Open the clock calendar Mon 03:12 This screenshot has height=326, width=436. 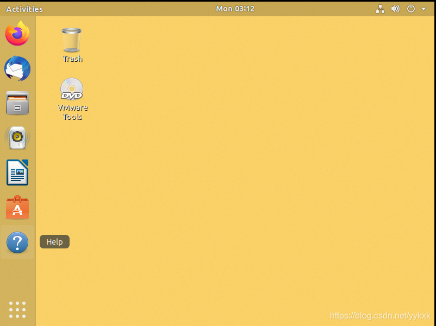[x=235, y=9]
